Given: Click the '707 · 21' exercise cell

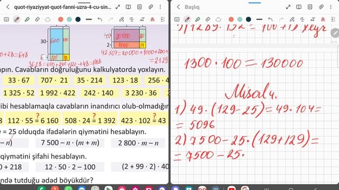Looking at the screenshot, I should [54, 80].
